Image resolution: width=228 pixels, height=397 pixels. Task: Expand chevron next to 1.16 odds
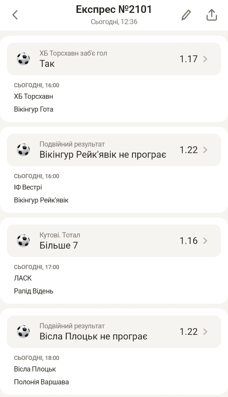(205, 241)
